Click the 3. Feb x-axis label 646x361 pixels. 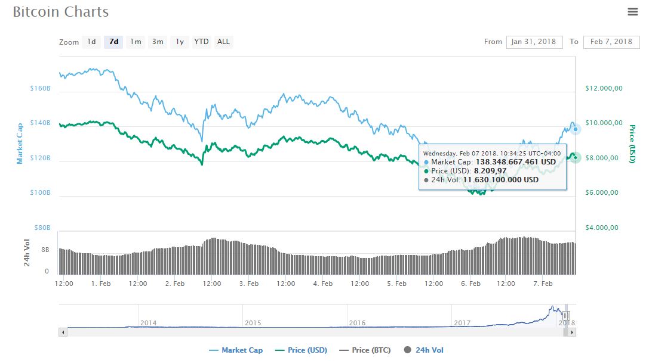[x=249, y=284]
